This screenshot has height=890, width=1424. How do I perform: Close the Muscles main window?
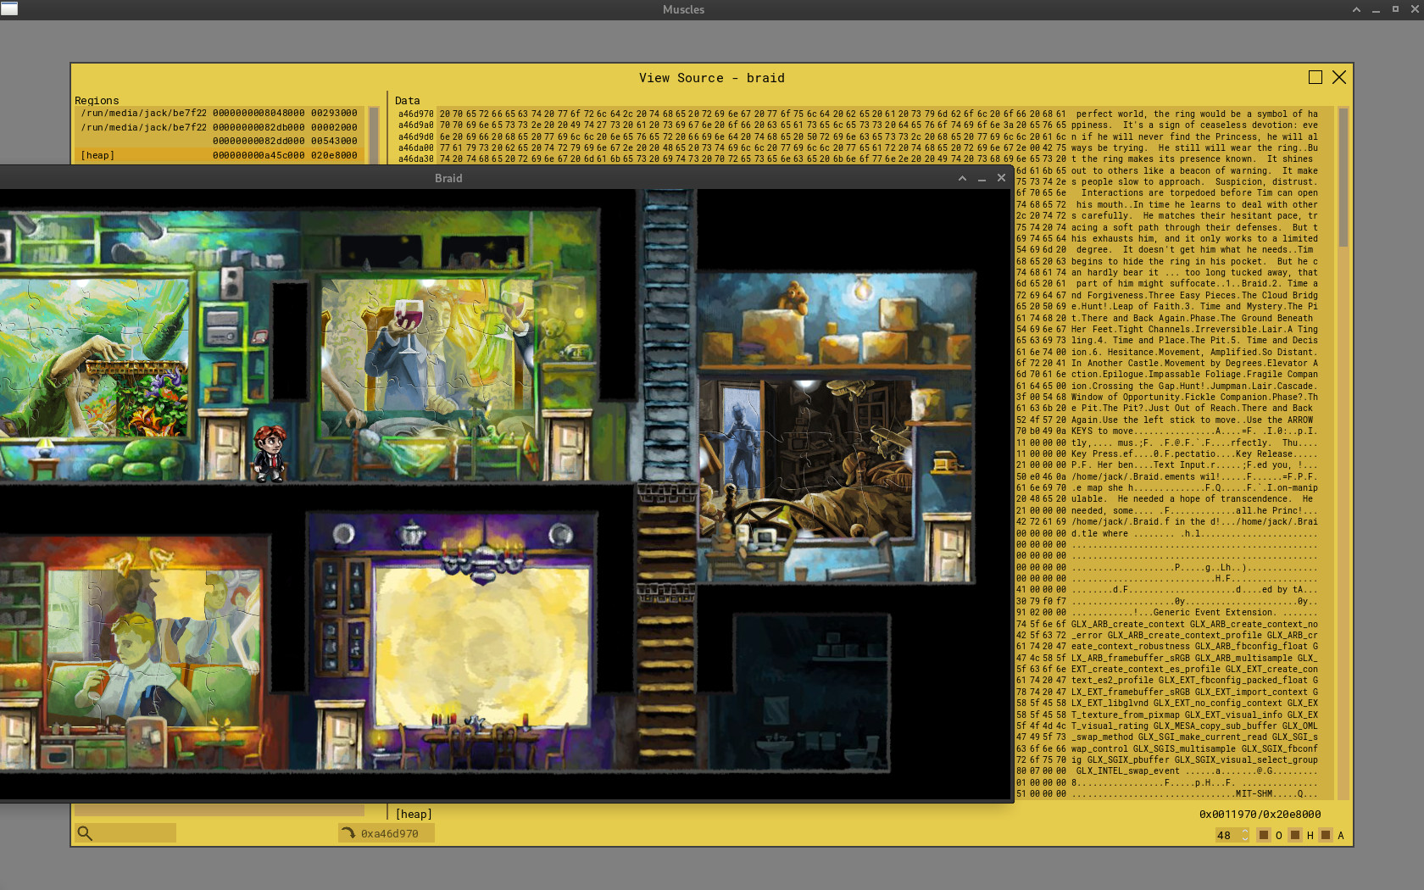pos(1415,9)
